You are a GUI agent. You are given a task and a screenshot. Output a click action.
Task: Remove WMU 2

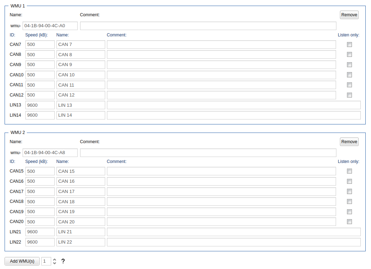coord(349,142)
